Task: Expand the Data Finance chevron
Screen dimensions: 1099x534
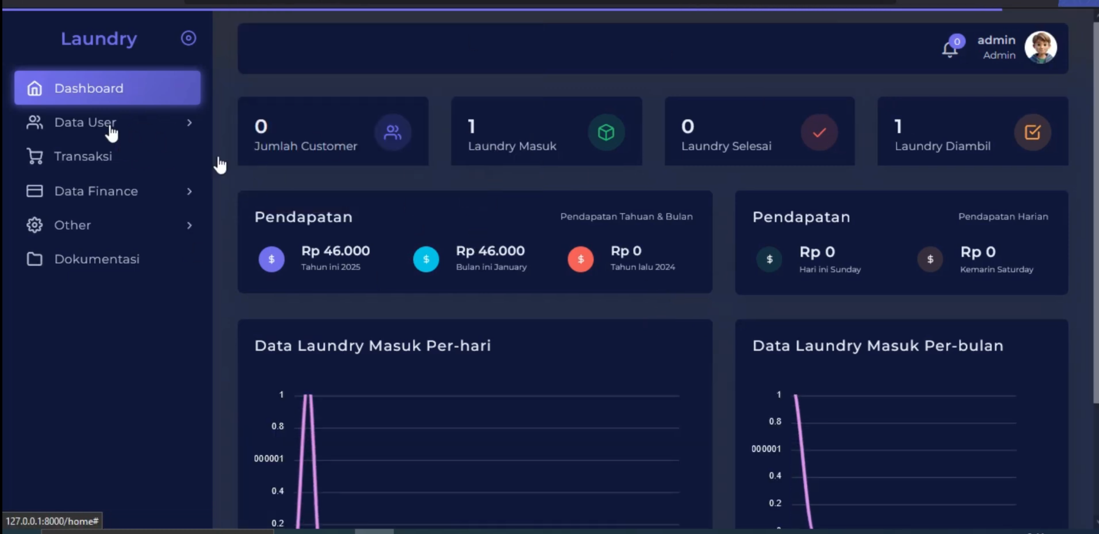Action: click(189, 191)
